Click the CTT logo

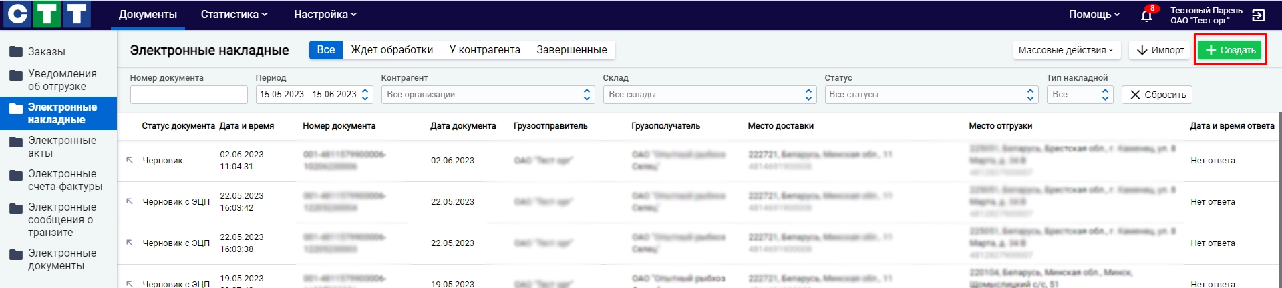click(x=47, y=14)
